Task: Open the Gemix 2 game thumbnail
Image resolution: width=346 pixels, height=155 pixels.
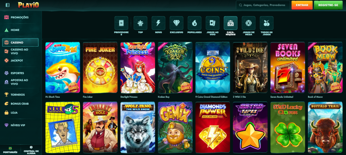Action: pos(175,127)
